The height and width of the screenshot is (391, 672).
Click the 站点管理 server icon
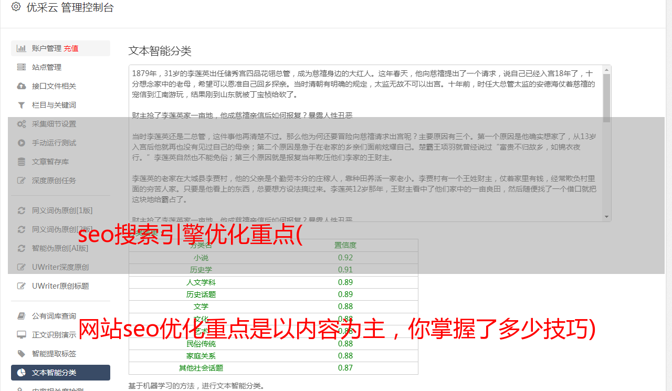pyautogui.click(x=22, y=67)
